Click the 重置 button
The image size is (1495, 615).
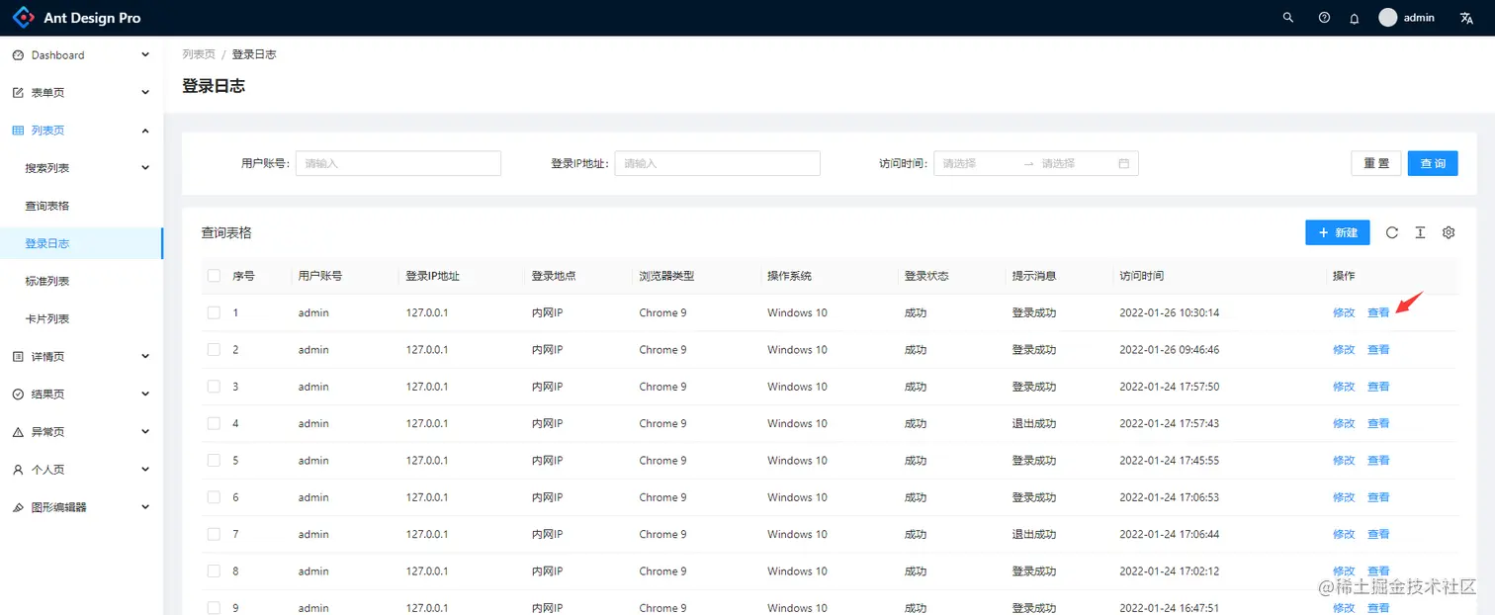[x=1376, y=163]
